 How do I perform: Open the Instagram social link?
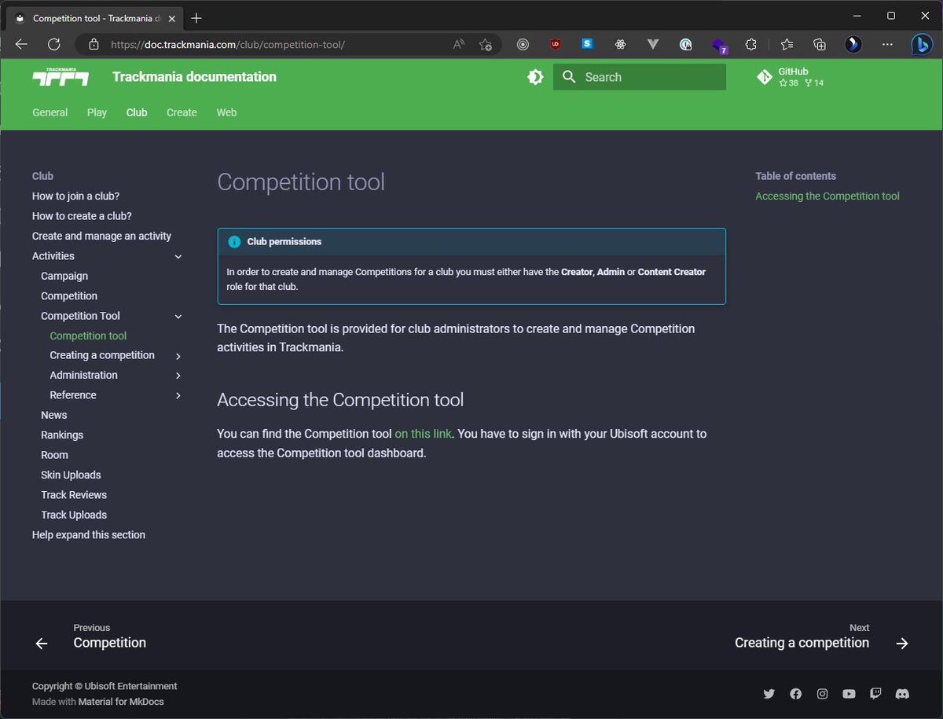click(822, 694)
